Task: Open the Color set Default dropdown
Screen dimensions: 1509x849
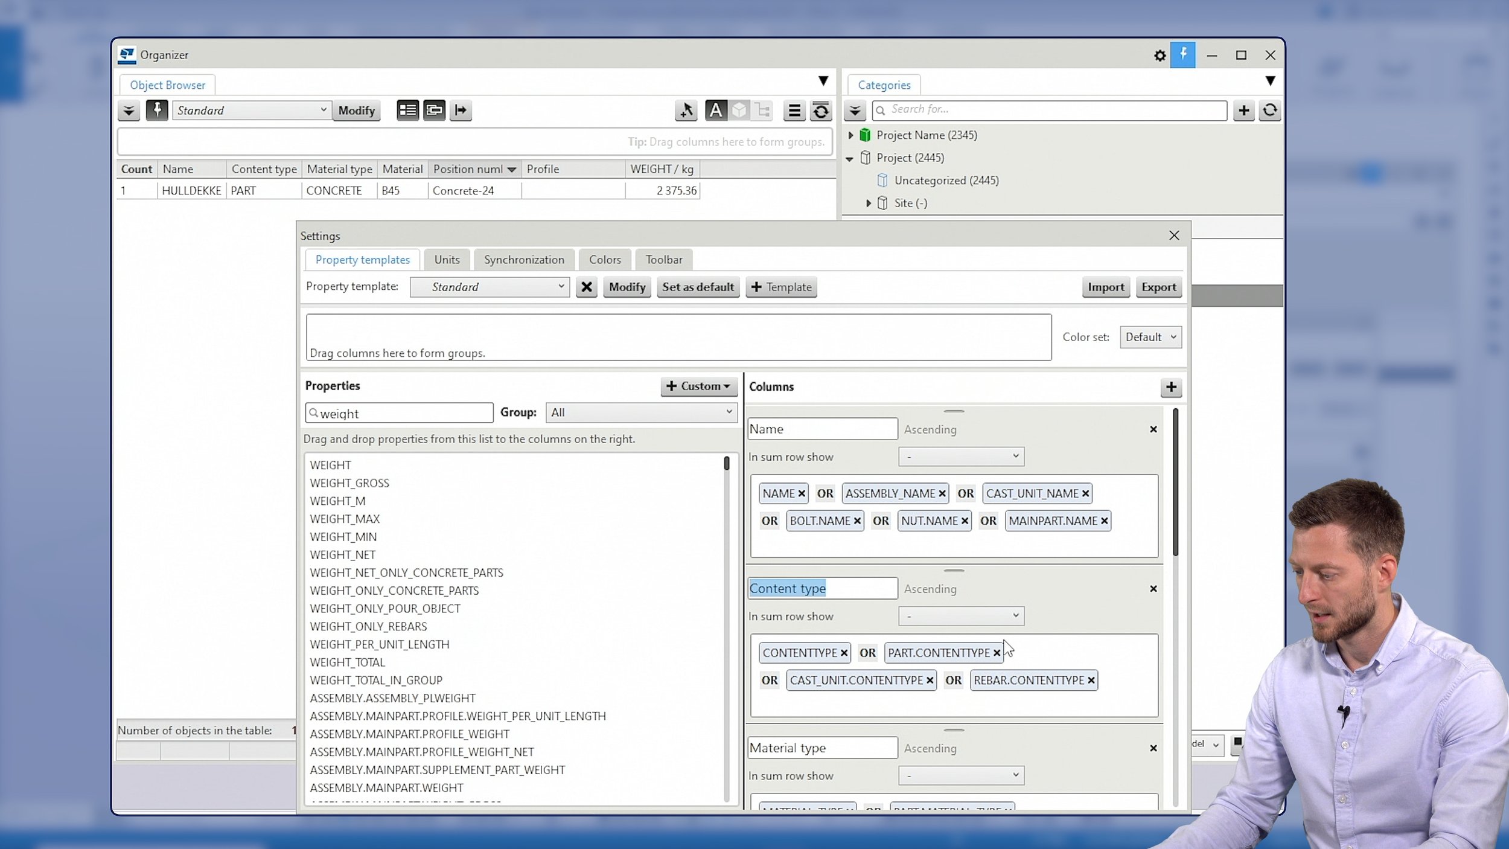Action: tap(1150, 337)
